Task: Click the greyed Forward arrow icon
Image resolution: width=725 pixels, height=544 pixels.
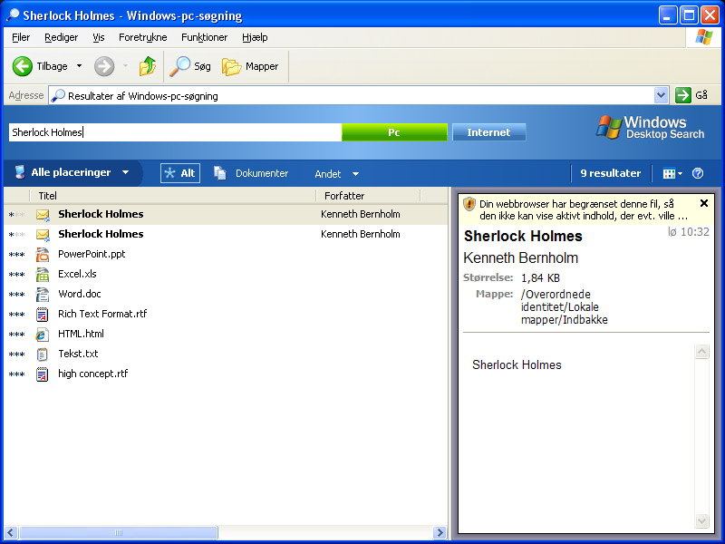Action: (104, 66)
